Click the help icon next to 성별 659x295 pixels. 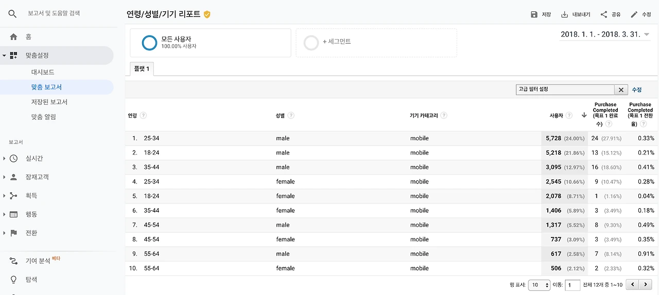(x=291, y=115)
